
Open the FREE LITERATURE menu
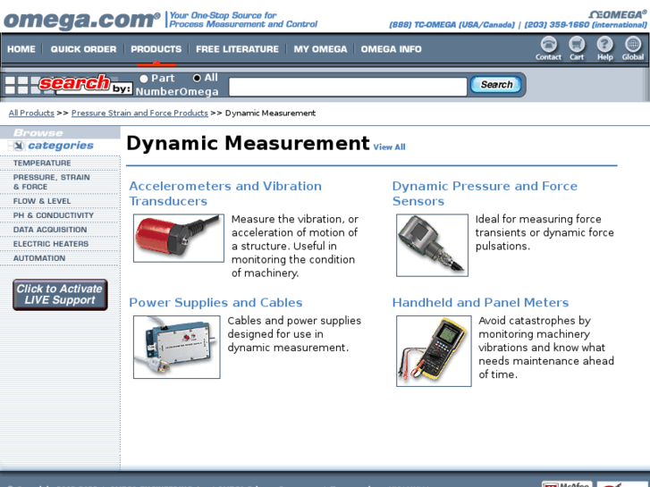(x=237, y=49)
